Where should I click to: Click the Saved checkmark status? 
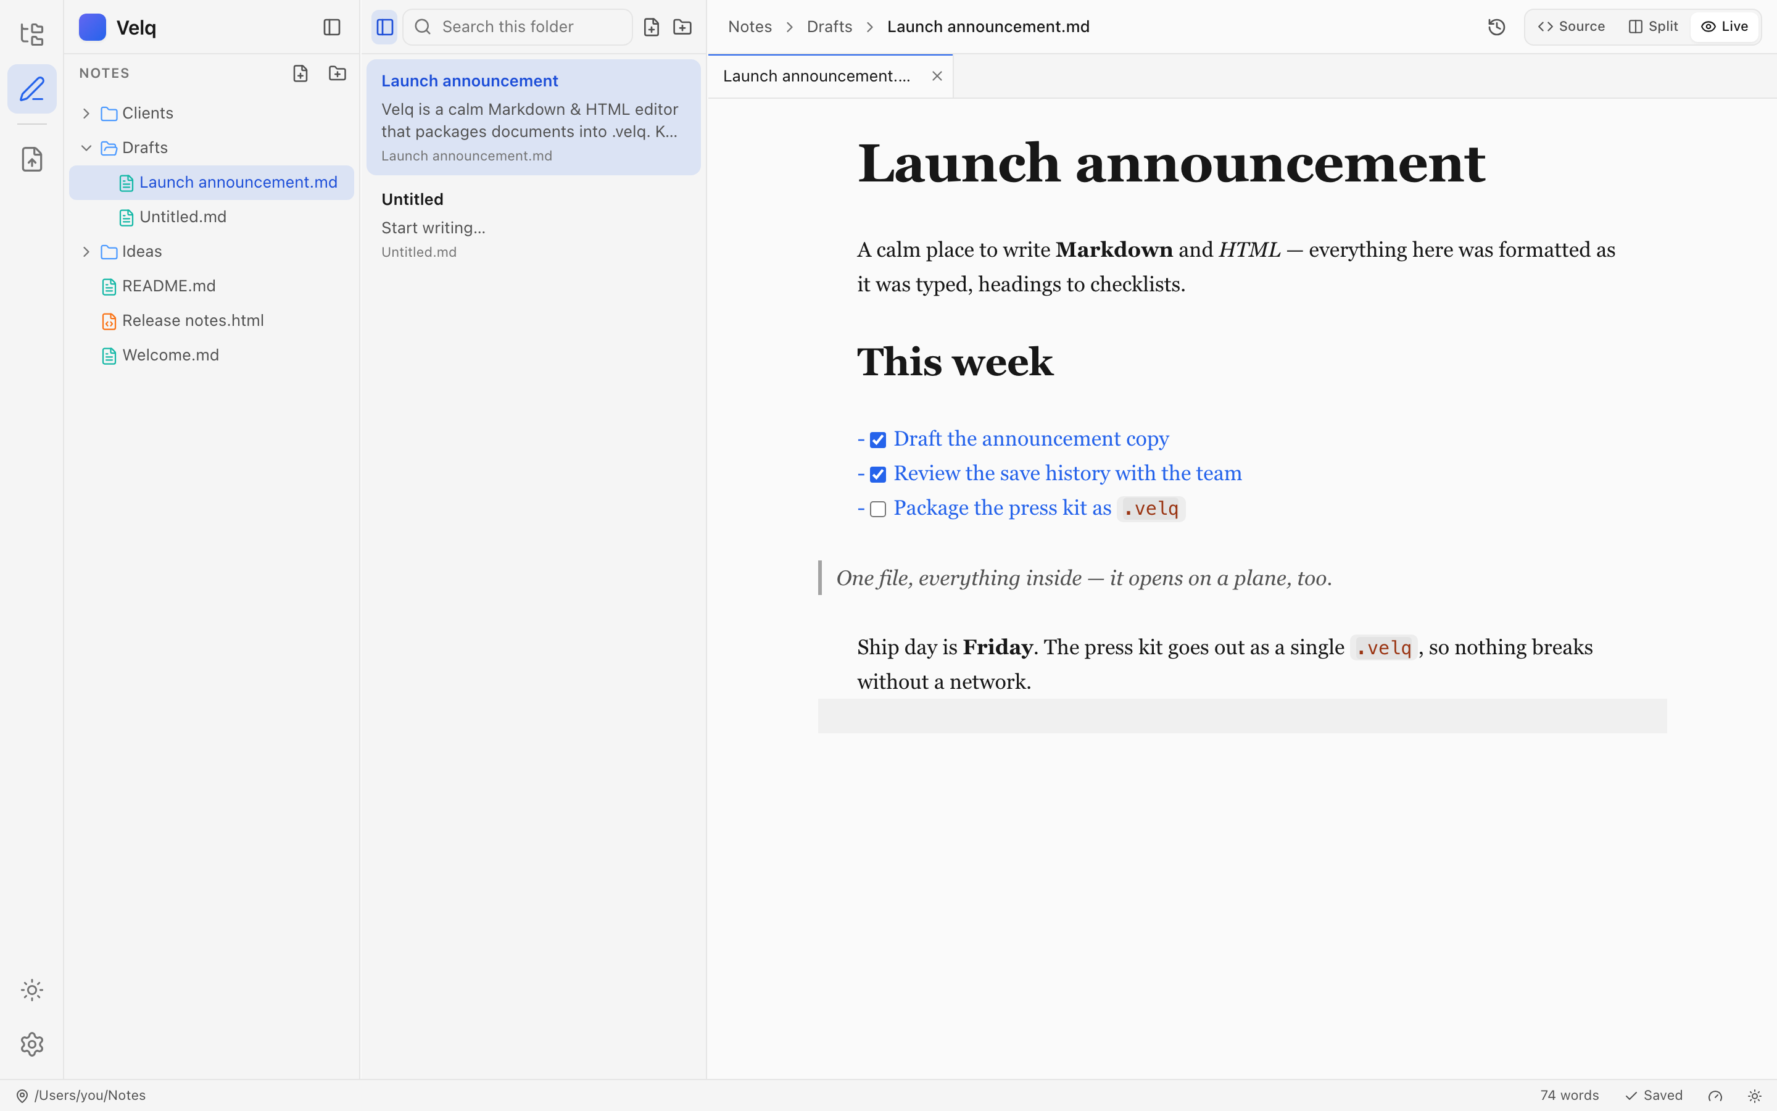[x=1654, y=1096]
